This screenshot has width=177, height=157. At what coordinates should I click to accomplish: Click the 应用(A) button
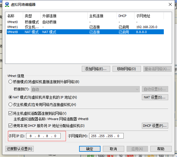137,149
